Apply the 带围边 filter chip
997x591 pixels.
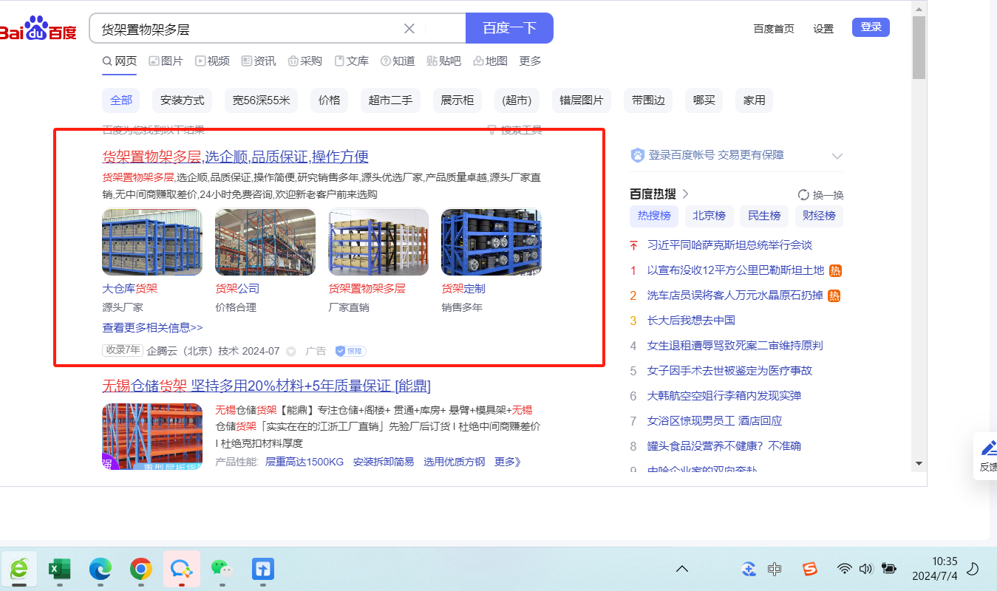(x=648, y=100)
